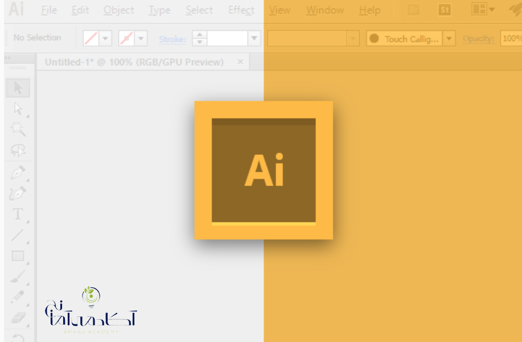Select the Lasso tool
522x342 pixels.
point(18,150)
